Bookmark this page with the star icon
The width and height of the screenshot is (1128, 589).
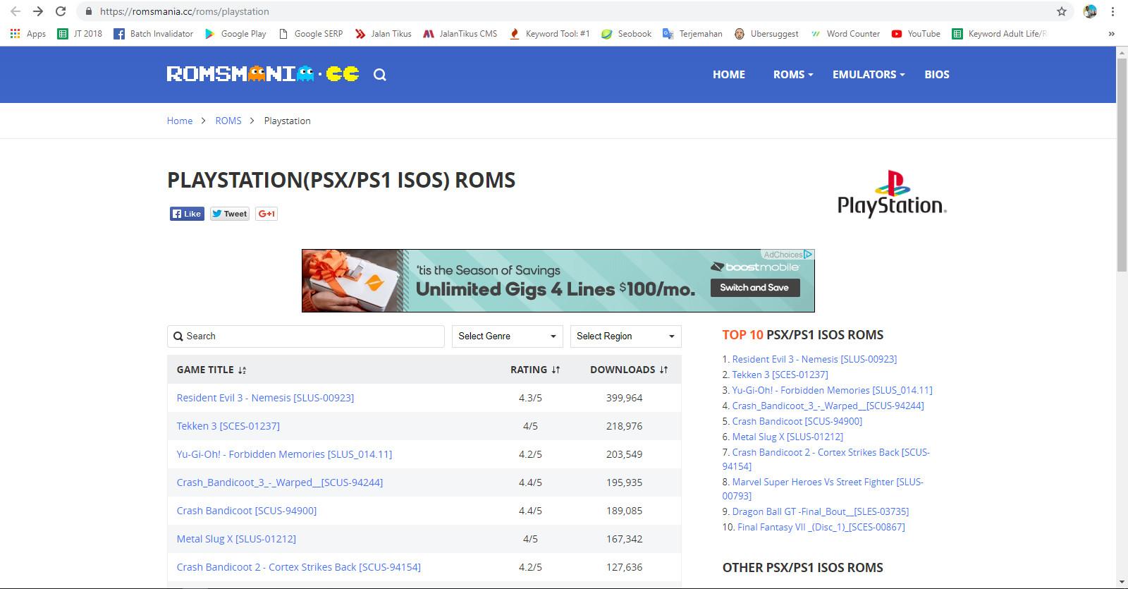point(1062,11)
